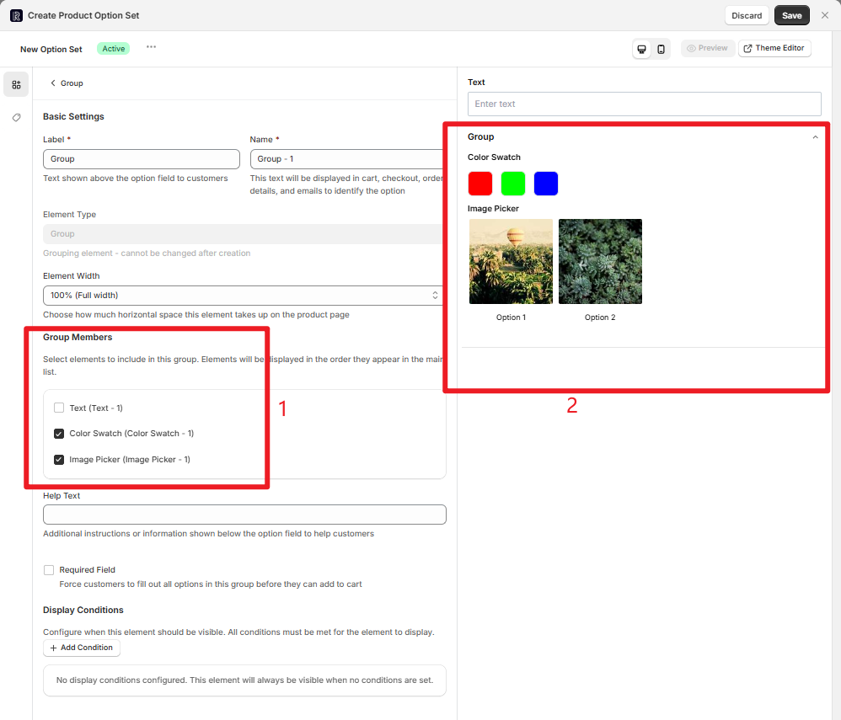Close the Create Product Option Set dialog
Viewport: 841px width, 720px height.
tap(825, 15)
